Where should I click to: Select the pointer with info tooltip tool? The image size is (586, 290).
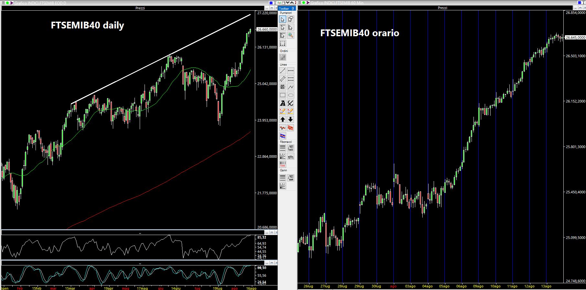pos(291,19)
